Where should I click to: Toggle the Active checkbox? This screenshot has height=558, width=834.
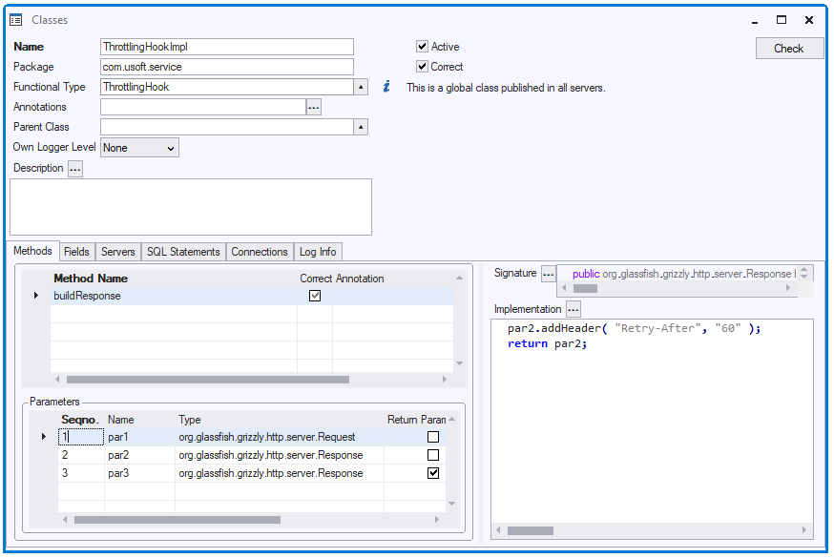423,47
